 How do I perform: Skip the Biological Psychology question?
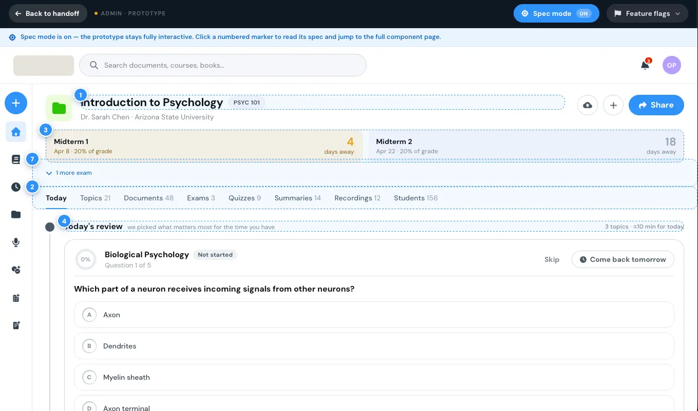[552, 259]
